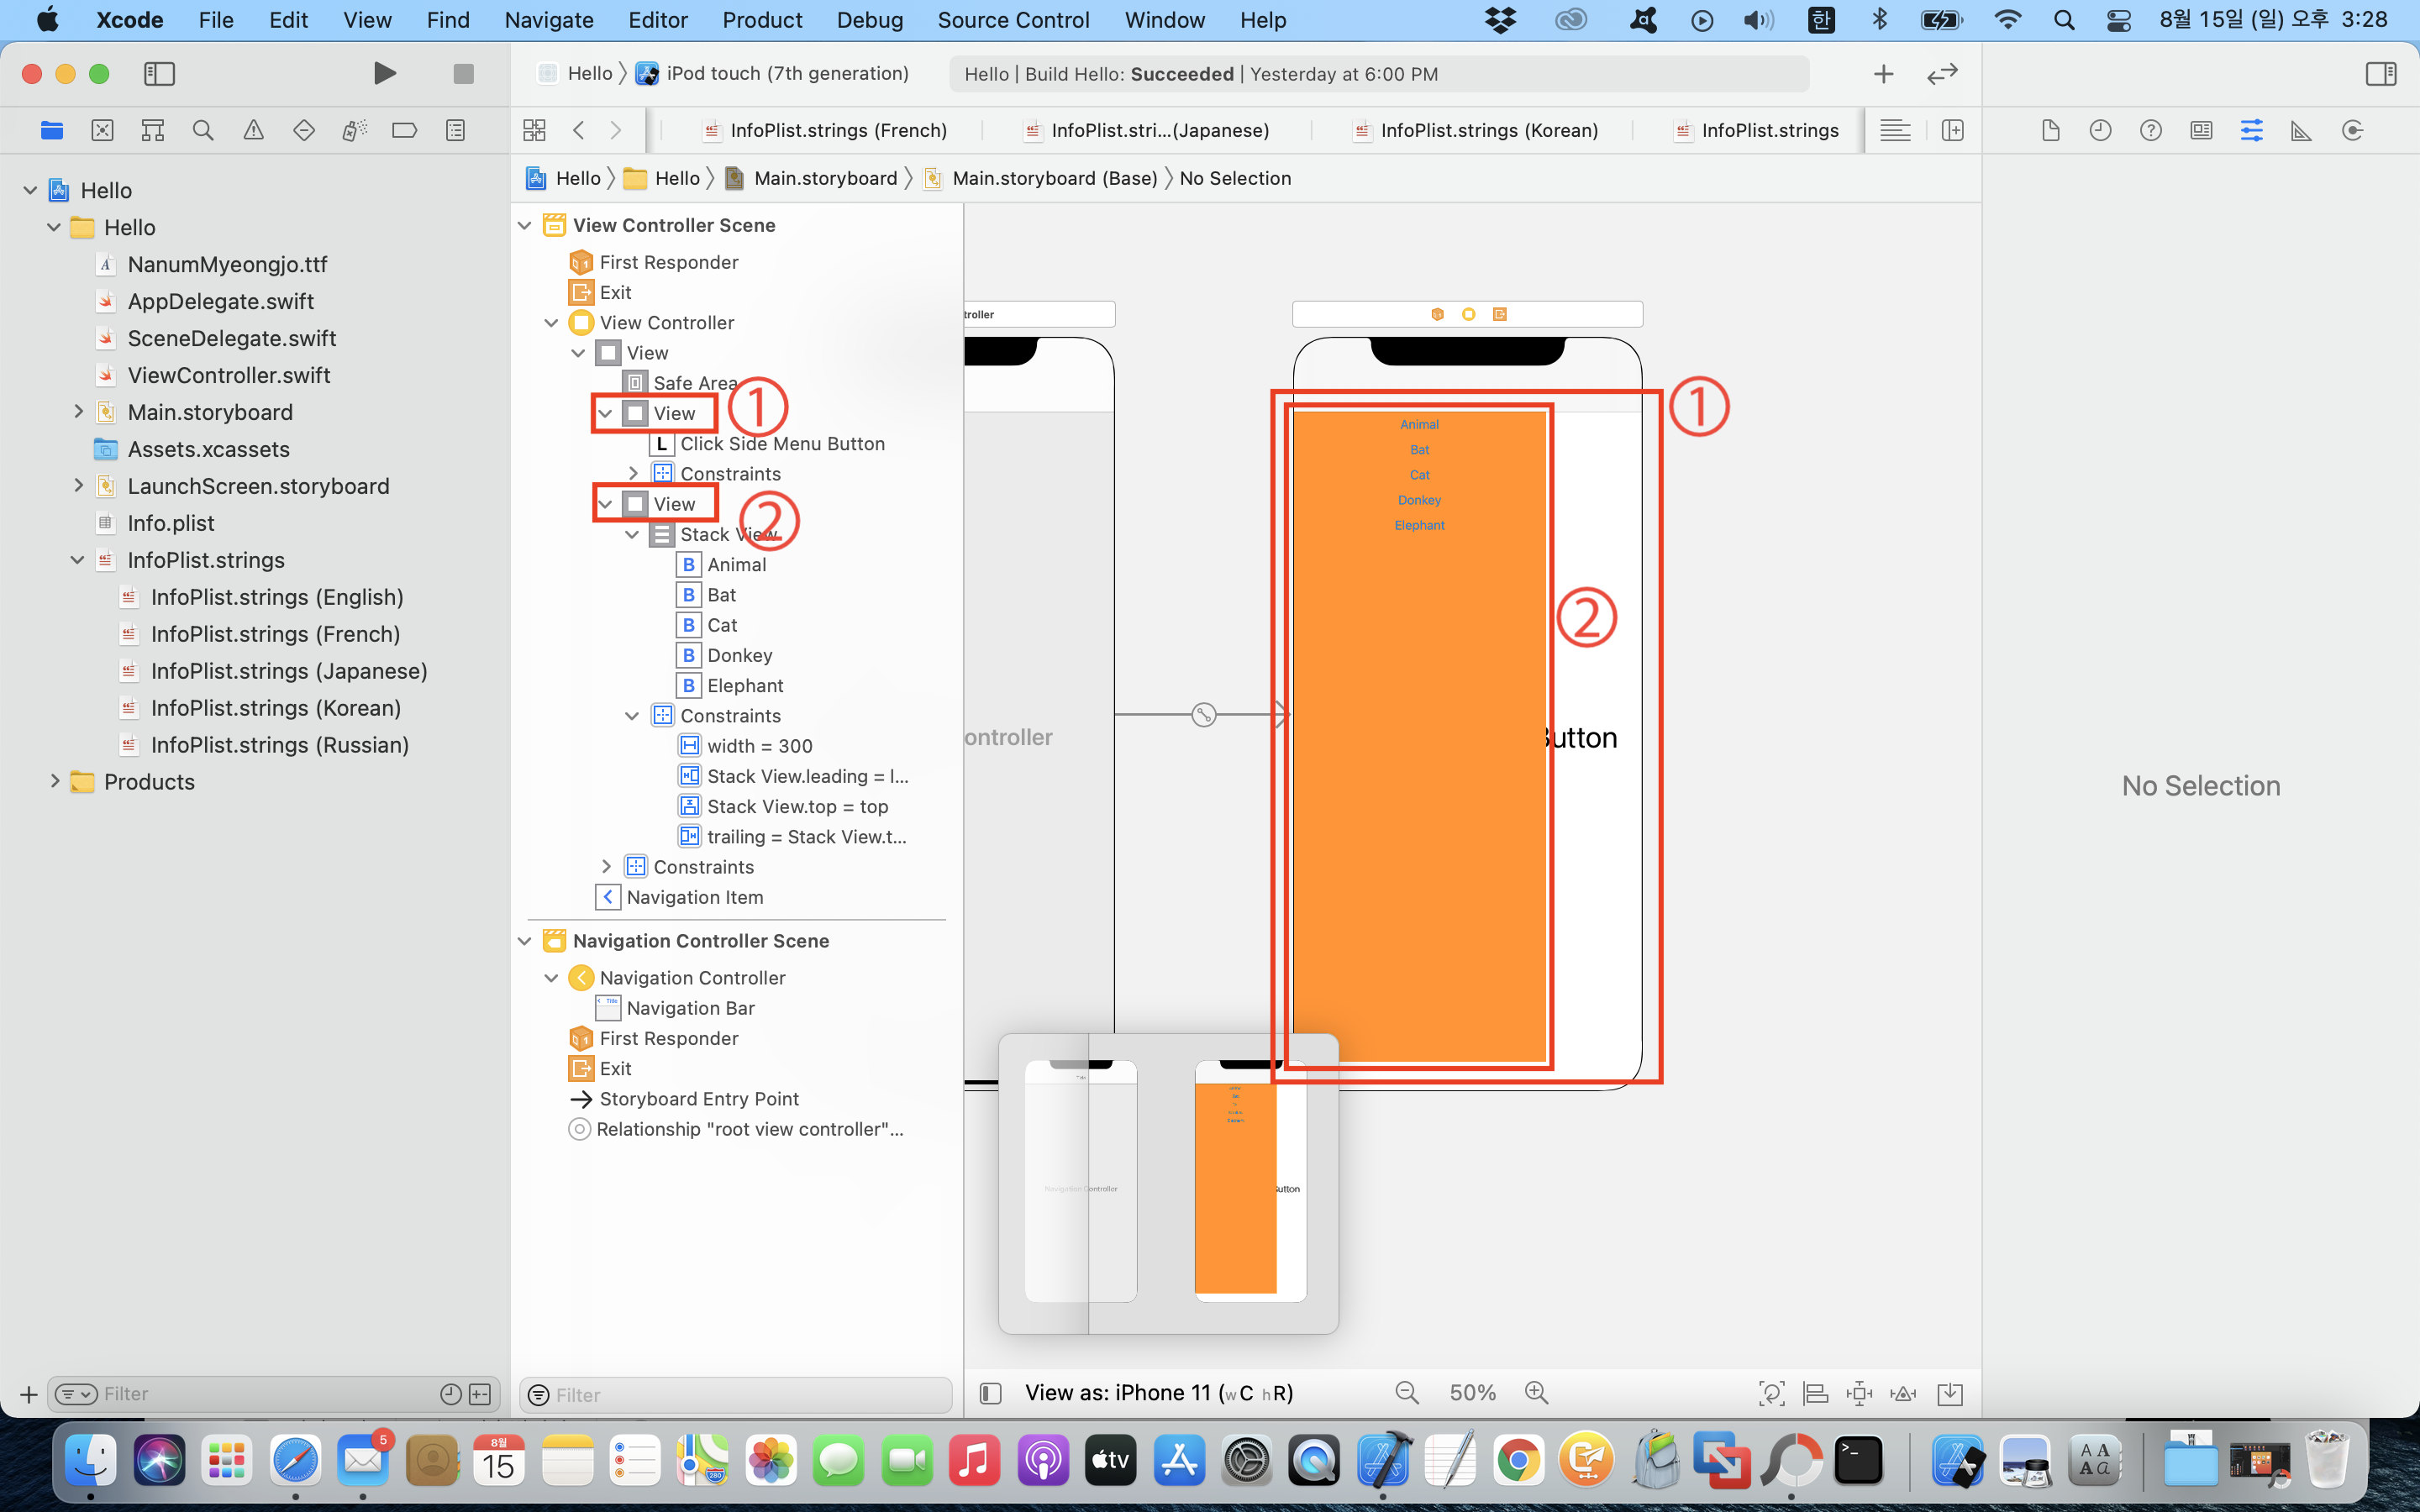Click the Stop build button
Screen dimensions: 2420x1512
[x=463, y=73]
